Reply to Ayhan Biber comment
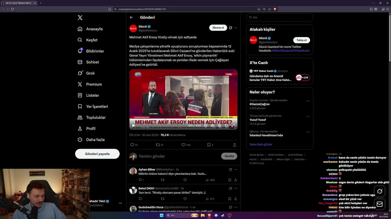 click(141, 180)
